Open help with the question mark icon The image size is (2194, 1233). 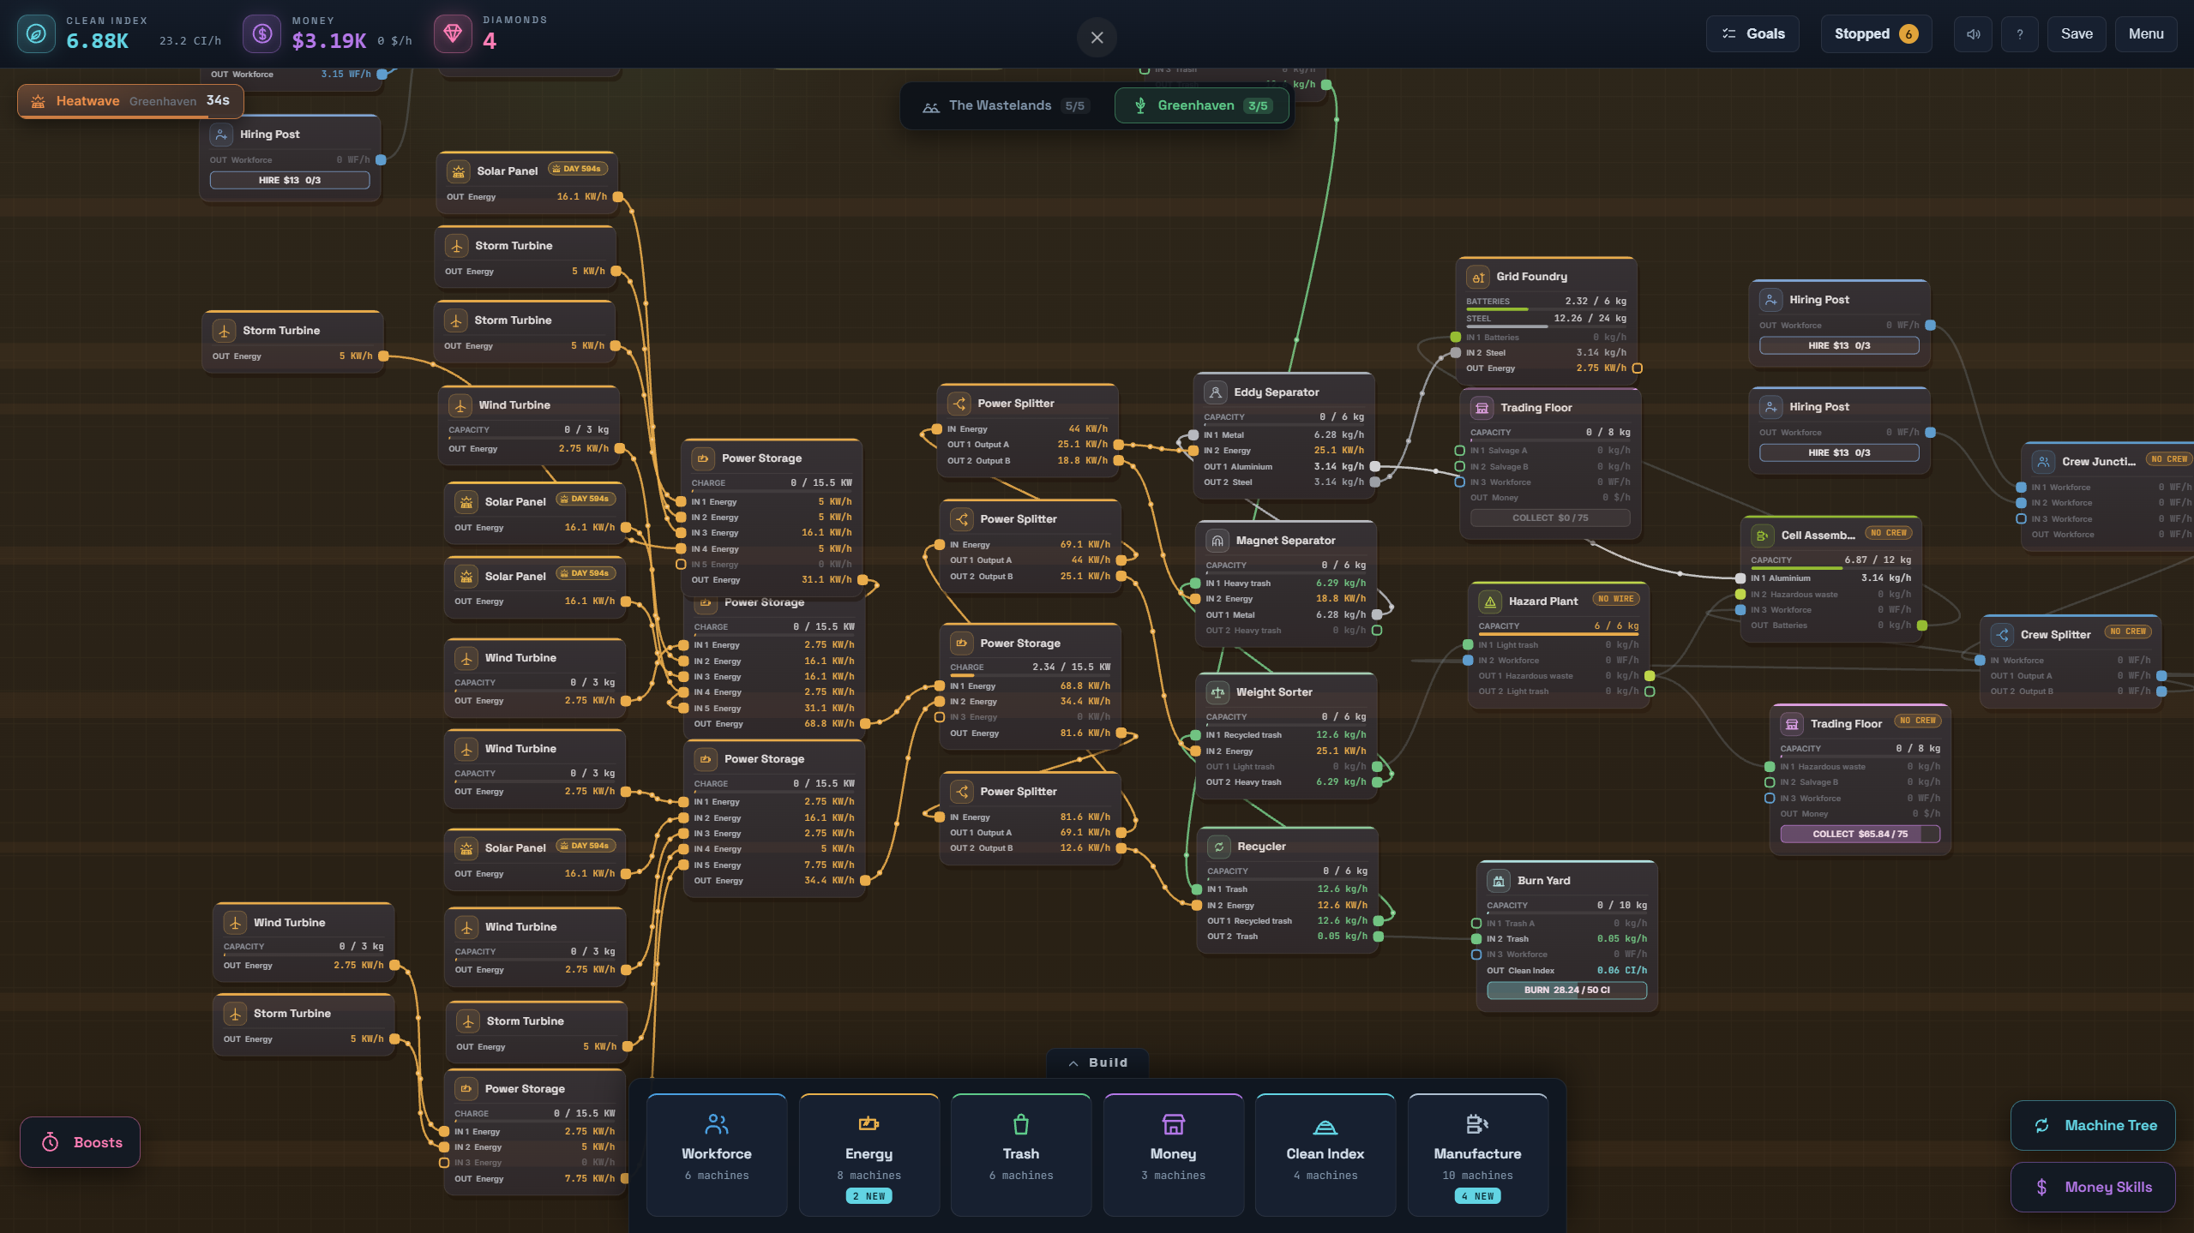2020,34
